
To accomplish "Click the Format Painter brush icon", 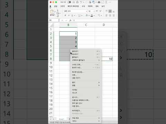I will click(58, 16).
